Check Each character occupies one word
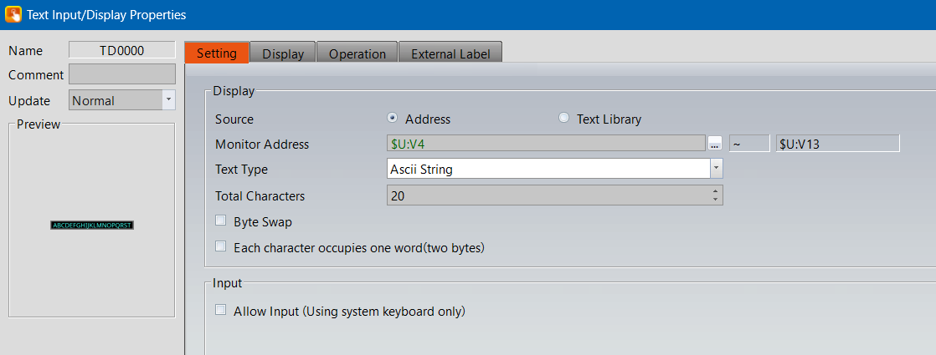Image resolution: width=936 pixels, height=355 pixels. (221, 247)
